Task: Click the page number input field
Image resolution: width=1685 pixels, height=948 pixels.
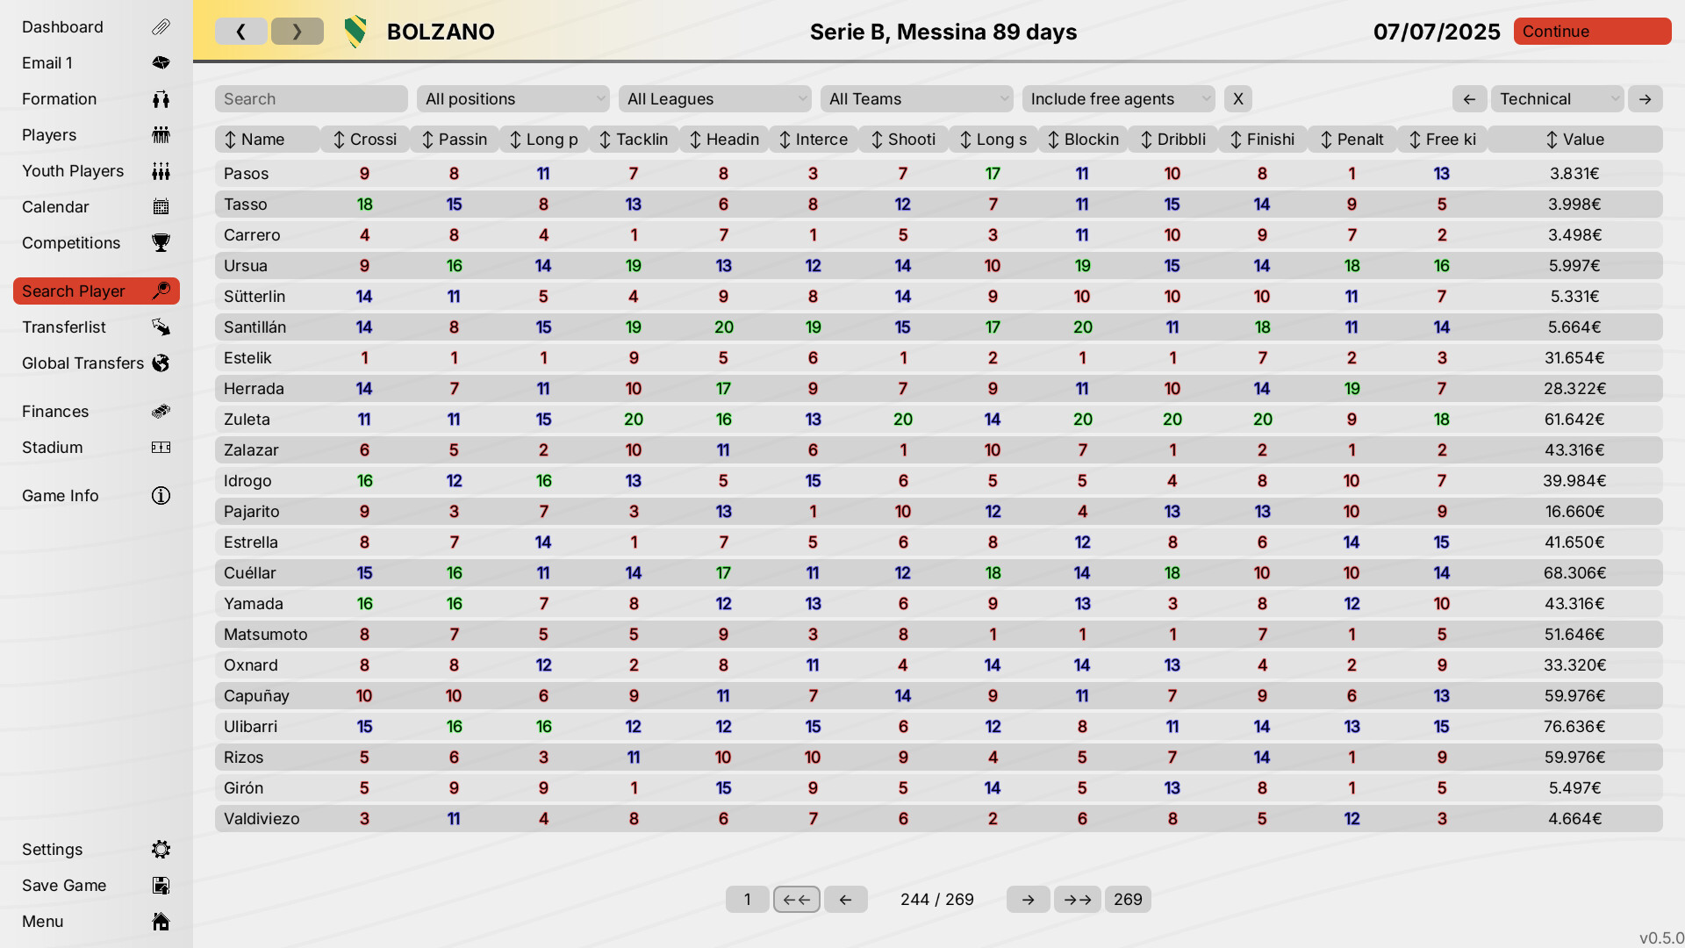Action: (747, 899)
